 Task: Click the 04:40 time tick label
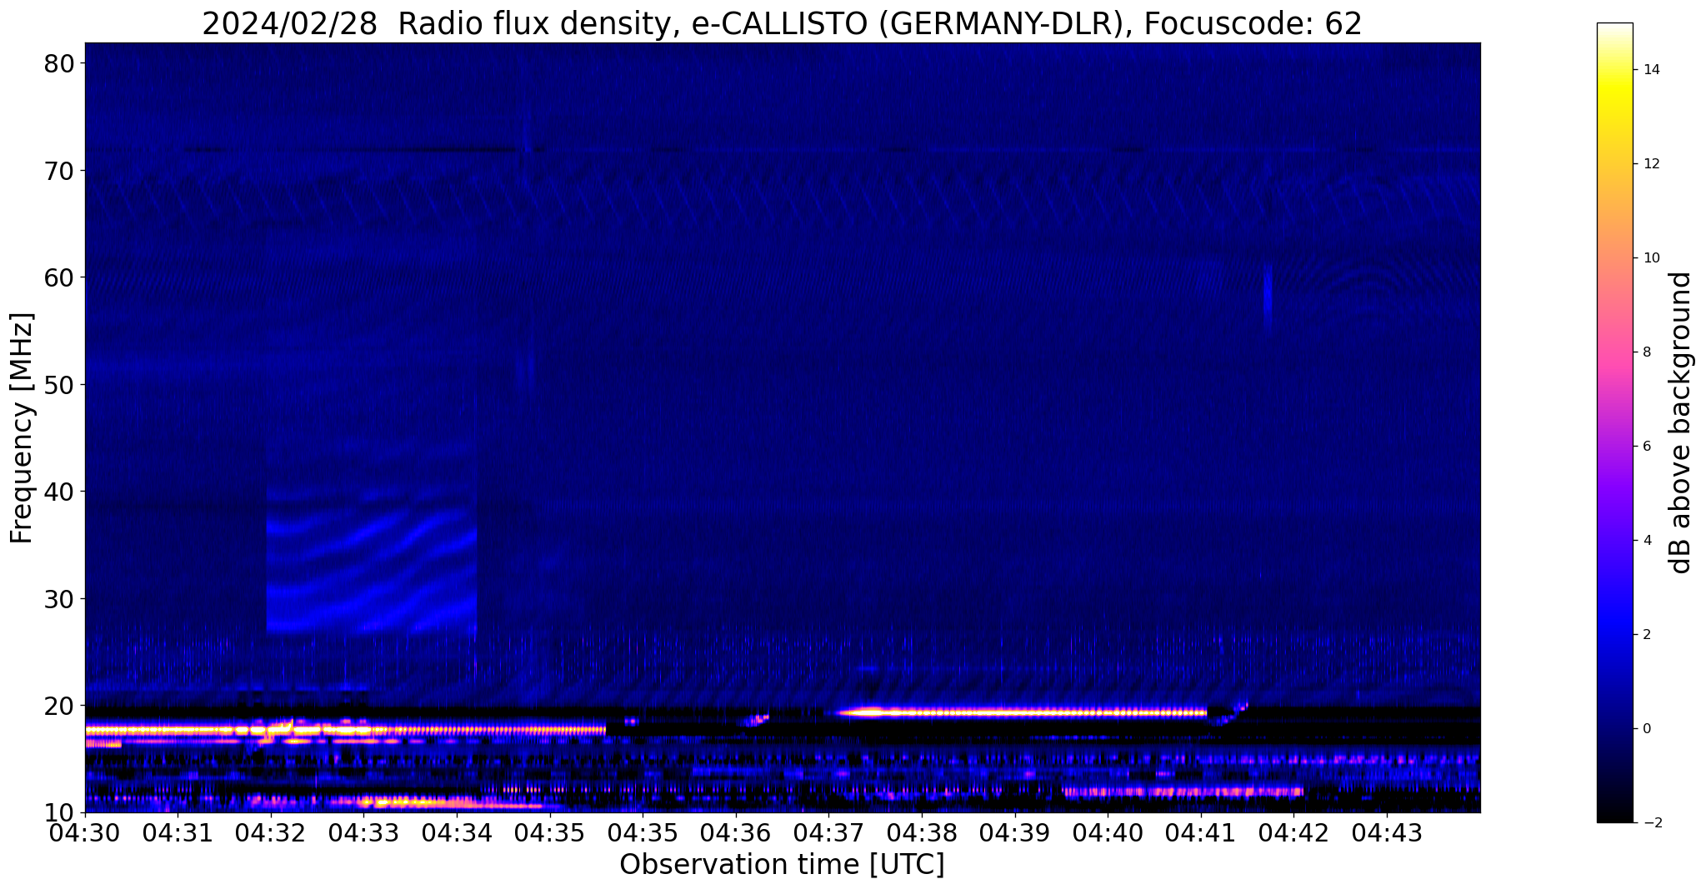1108,832
